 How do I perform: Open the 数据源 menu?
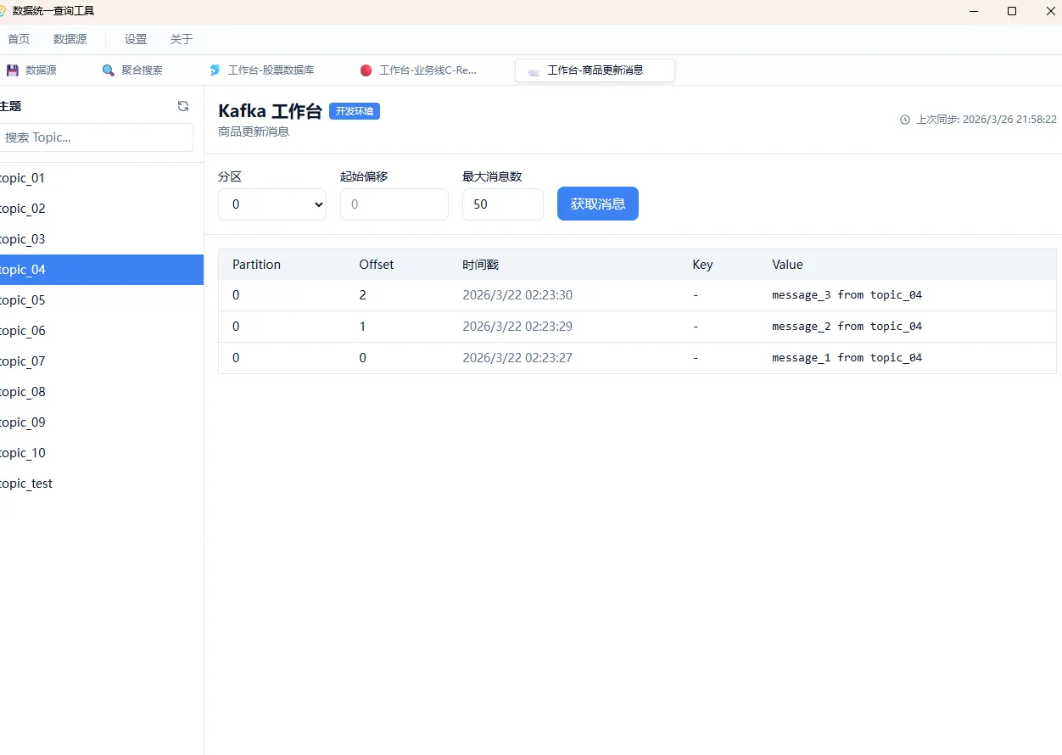click(70, 39)
